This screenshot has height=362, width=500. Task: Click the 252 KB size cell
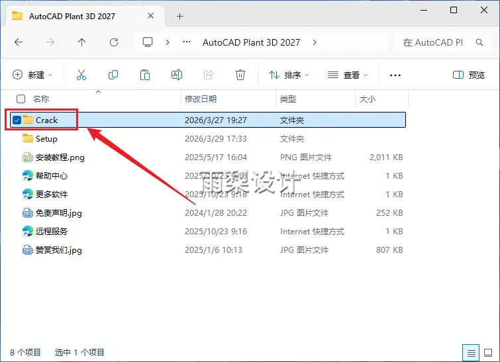[389, 213]
